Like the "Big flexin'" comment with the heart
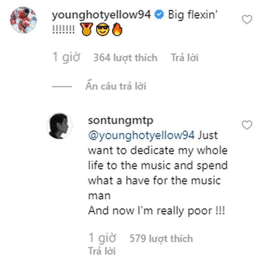The width and height of the screenshot is (273, 273). click(x=247, y=20)
